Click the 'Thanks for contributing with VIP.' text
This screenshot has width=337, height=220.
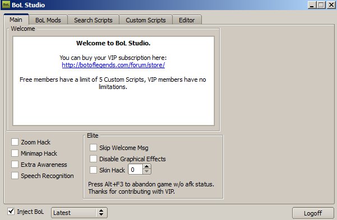click(131, 191)
